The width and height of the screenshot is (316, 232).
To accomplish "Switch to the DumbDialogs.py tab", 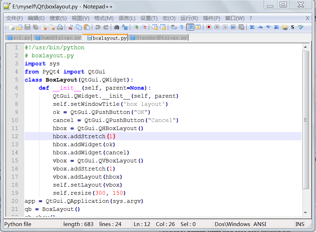I will [58, 38].
